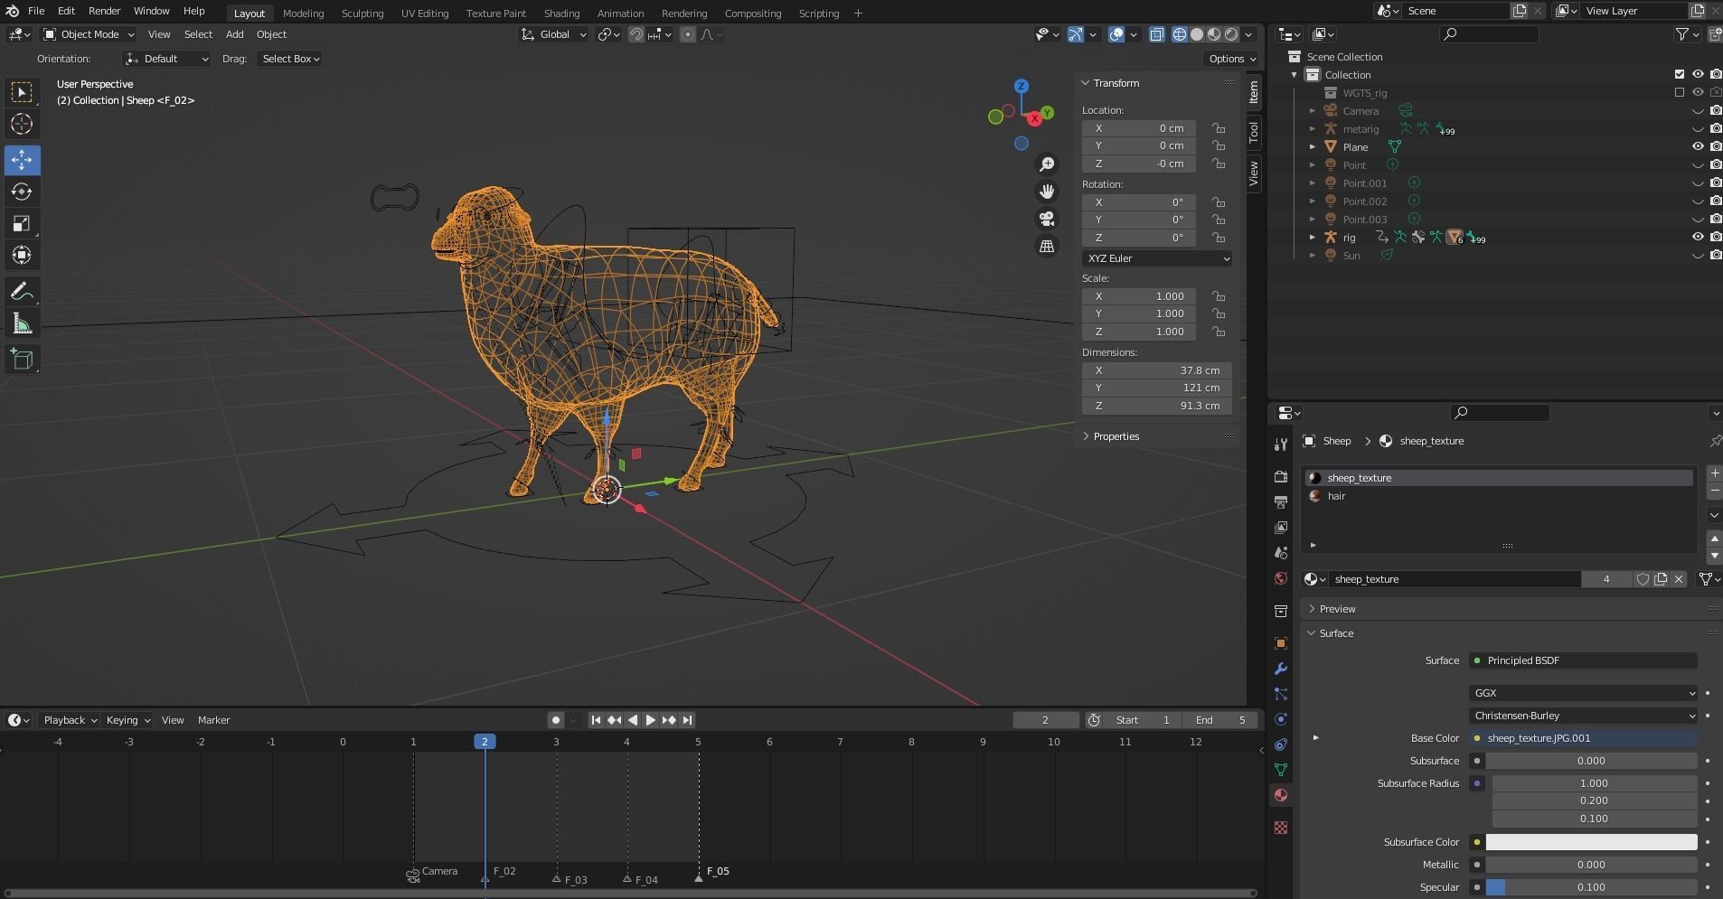Open the Material properties tab icon
The image size is (1723, 899).
pos(1280,795)
